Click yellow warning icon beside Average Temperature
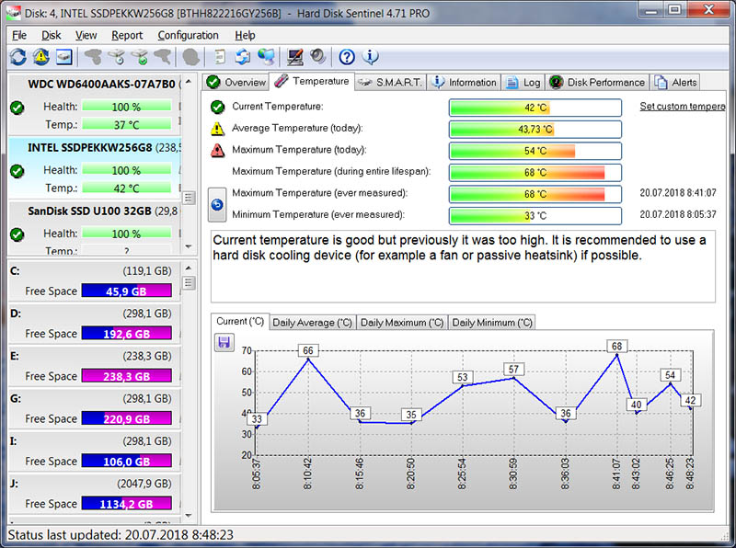 point(217,129)
